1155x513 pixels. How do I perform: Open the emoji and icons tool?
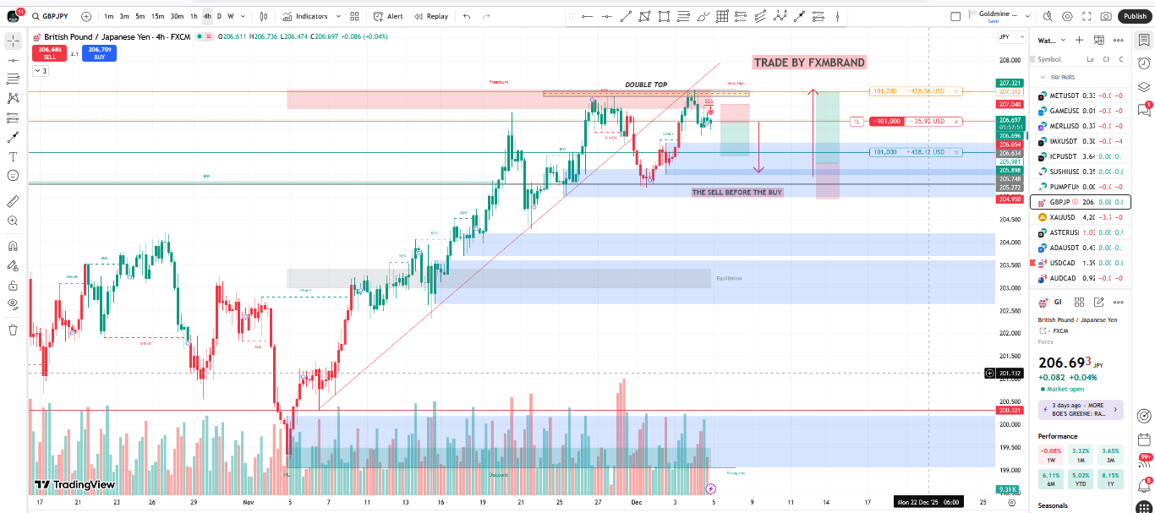point(13,176)
